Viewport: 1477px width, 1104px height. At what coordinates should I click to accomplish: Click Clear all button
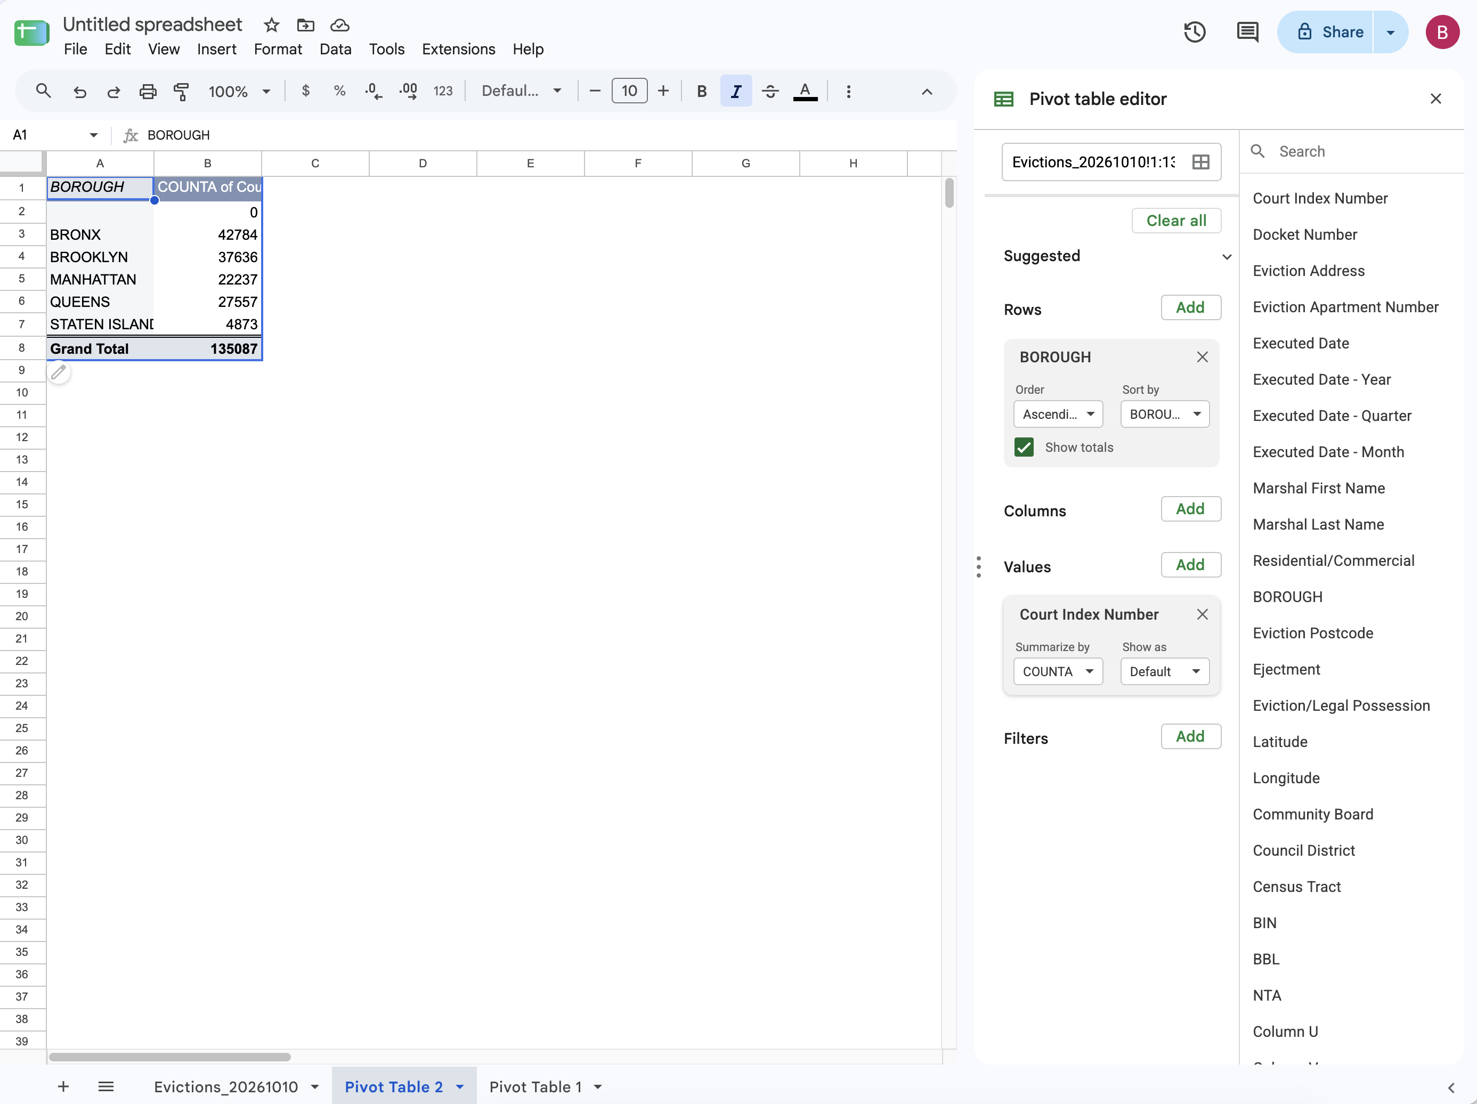1176,221
